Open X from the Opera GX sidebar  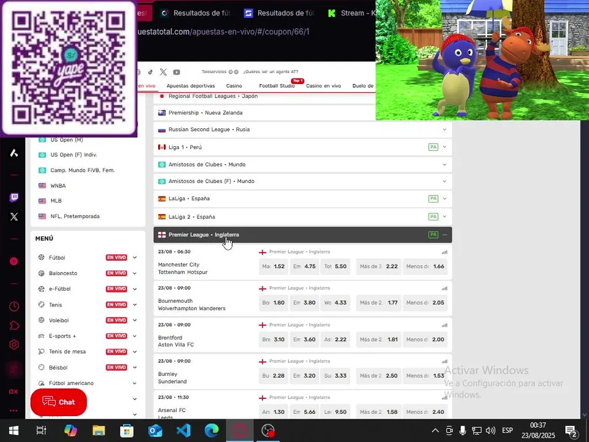pyautogui.click(x=14, y=217)
